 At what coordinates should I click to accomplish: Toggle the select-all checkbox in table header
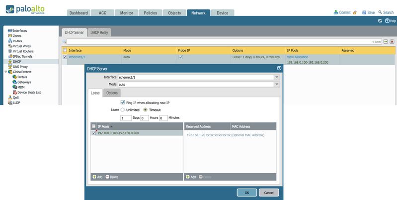pyautogui.click(x=65, y=50)
